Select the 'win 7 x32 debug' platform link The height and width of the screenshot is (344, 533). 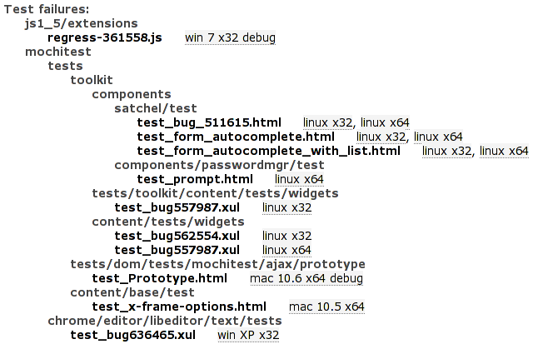(x=230, y=37)
